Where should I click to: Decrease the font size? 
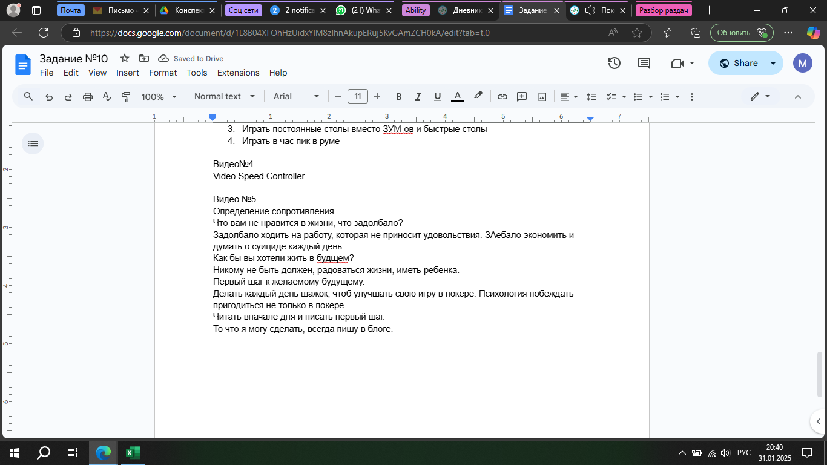click(x=338, y=96)
